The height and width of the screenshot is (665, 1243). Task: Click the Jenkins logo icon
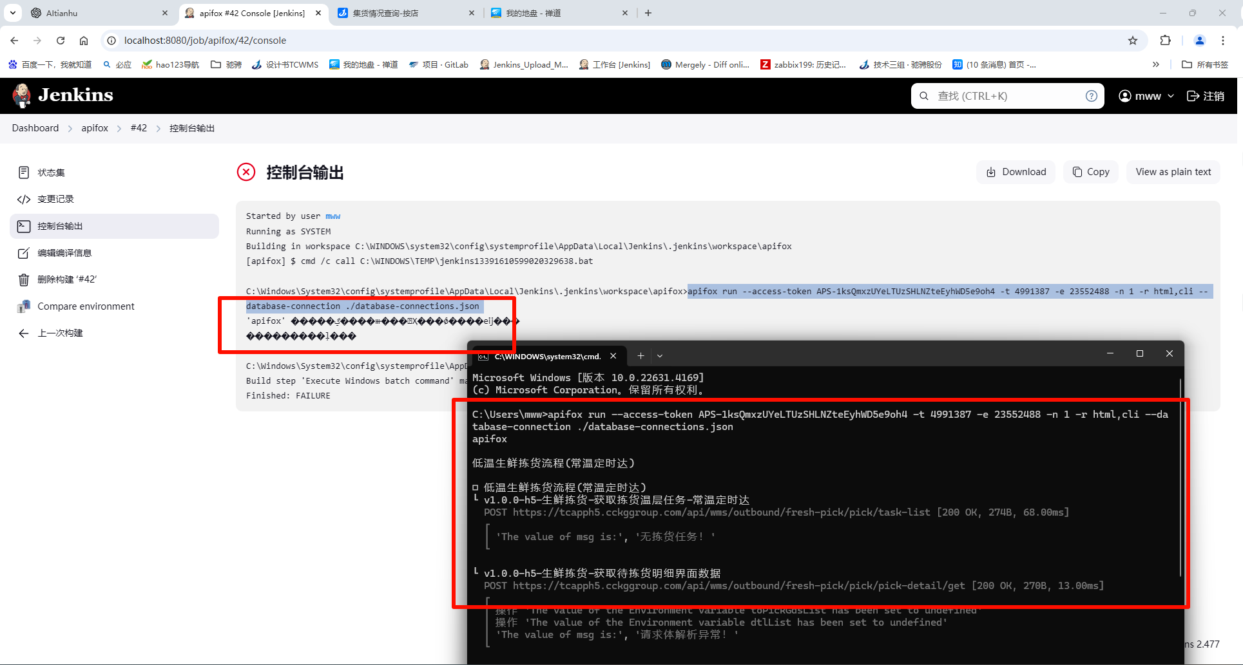[22, 95]
